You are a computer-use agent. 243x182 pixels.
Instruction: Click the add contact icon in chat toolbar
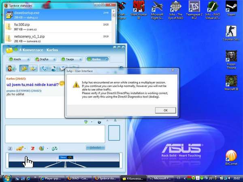[11, 68]
